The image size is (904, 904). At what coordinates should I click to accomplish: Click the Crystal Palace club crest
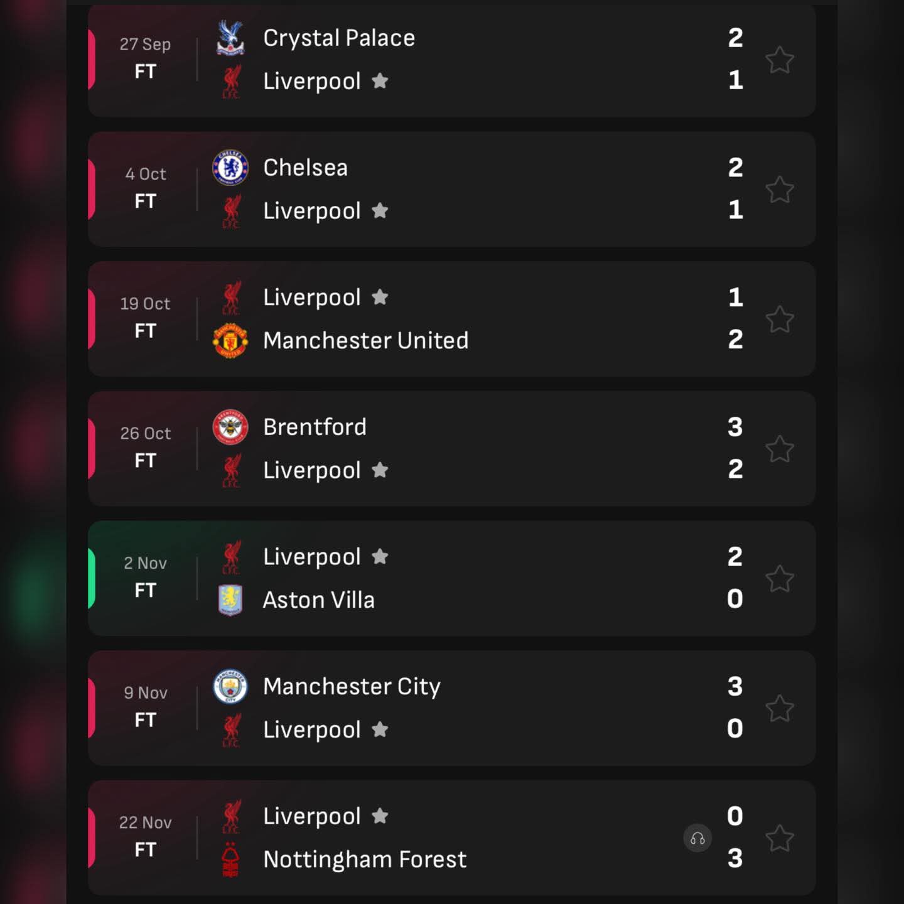coord(230,38)
